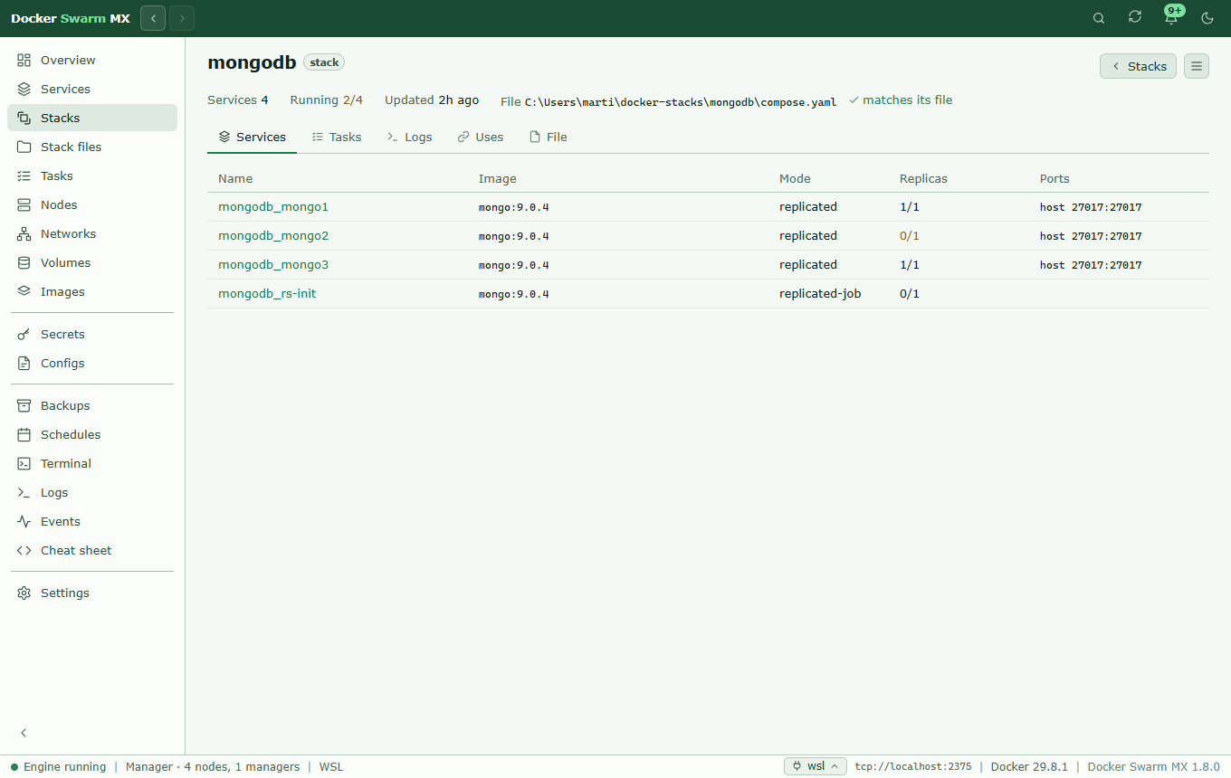Screen dimensions: 1231x778
Task: Open Backups page
Action: pos(92,405)
